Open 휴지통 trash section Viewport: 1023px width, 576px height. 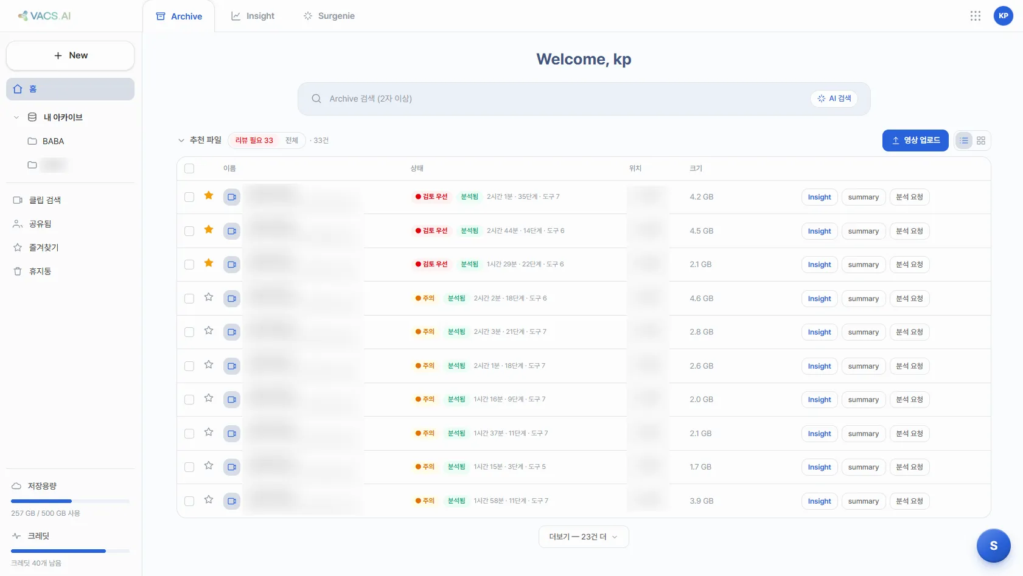[x=70, y=271]
